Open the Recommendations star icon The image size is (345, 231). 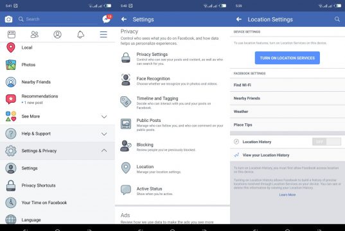point(11,99)
